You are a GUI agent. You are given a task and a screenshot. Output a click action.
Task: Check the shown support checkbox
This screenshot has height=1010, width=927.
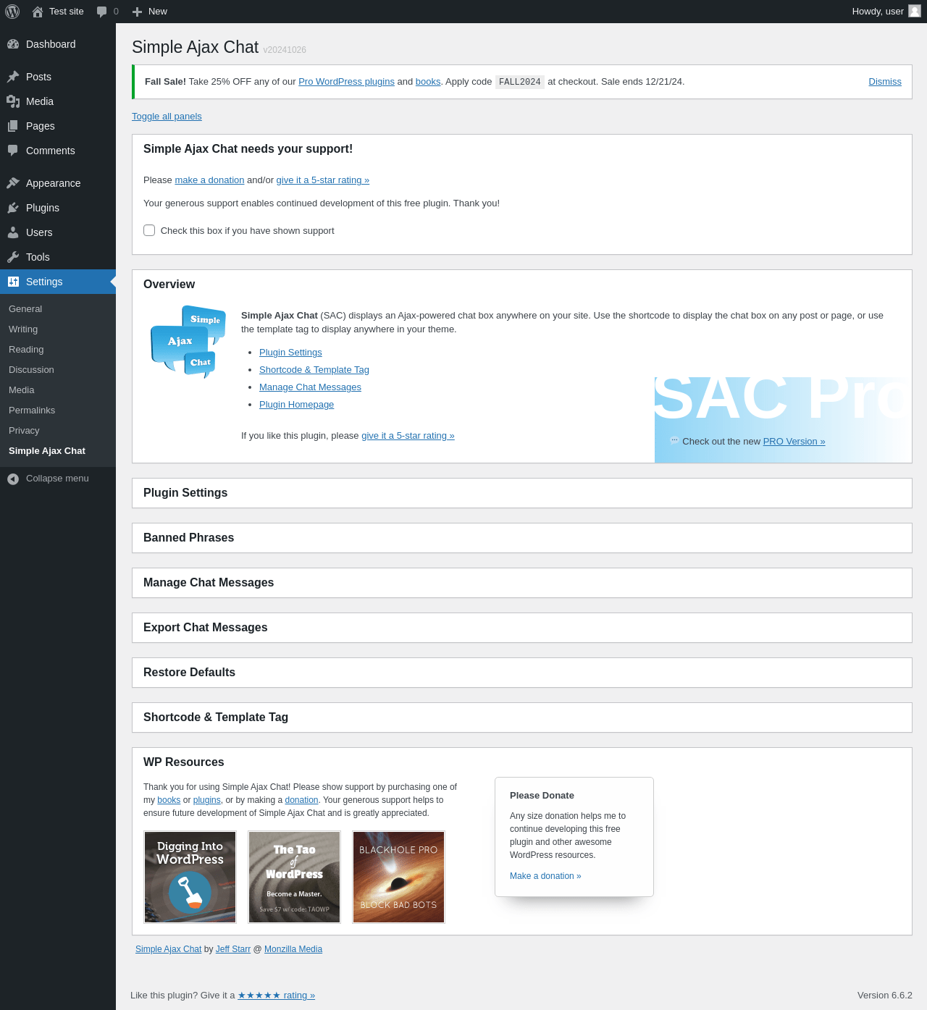click(149, 230)
